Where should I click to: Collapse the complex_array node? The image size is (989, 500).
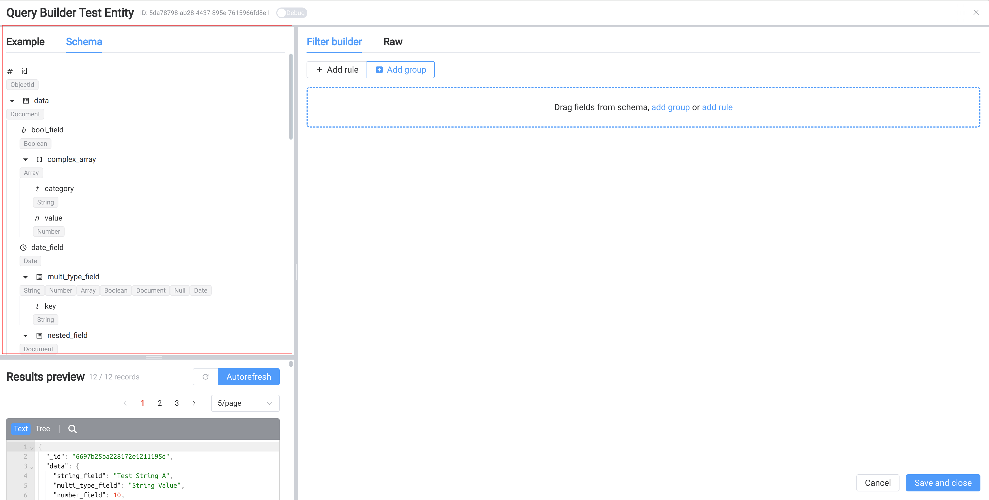tap(25, 159)
